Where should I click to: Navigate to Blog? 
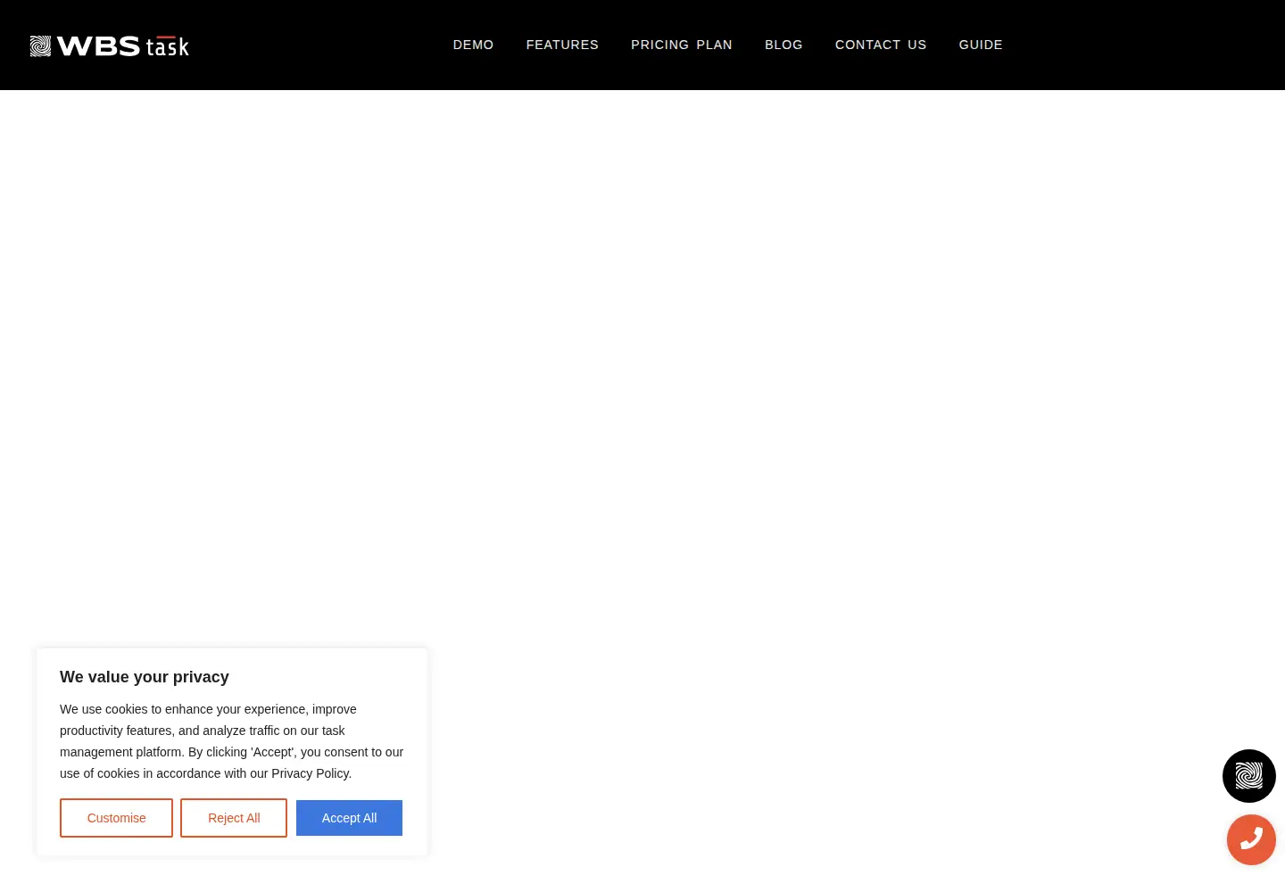(x=783, y=45)
